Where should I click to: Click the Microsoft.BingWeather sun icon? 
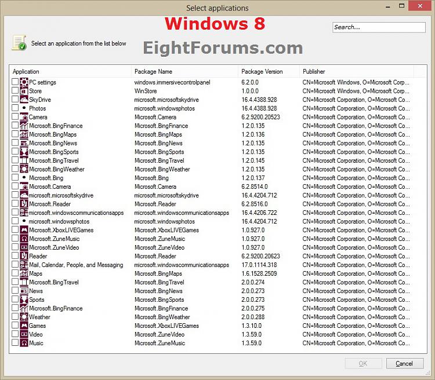24,169
